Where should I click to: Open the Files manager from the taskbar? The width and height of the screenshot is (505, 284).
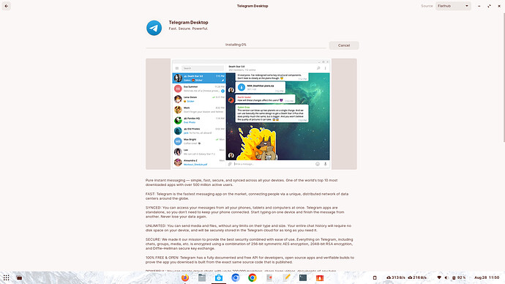[x=202, y=277]
